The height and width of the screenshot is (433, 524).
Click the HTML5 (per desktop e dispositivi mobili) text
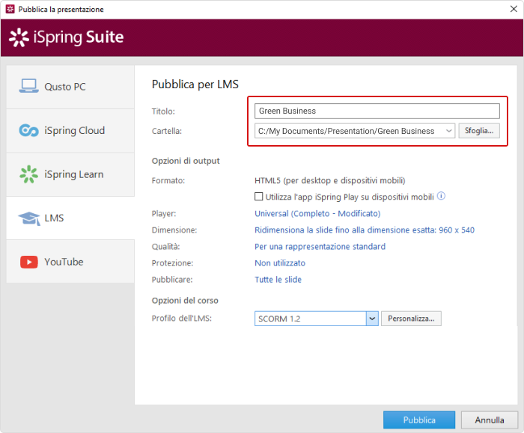coord(330,181)
